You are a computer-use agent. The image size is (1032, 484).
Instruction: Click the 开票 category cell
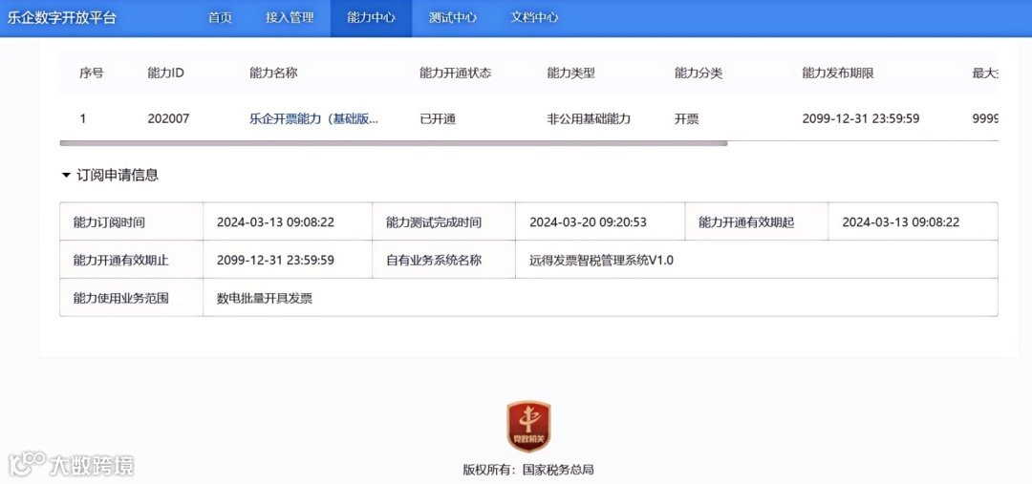686,119
